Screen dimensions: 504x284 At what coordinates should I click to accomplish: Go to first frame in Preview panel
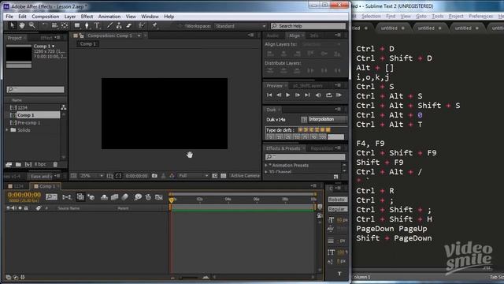(269, 95)
